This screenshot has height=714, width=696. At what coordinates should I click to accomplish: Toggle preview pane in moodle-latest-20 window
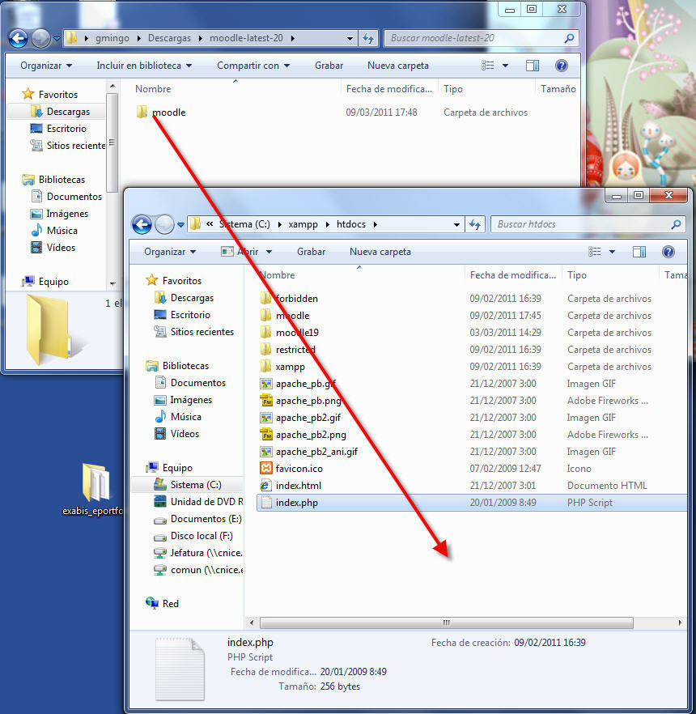pos(532,66)
